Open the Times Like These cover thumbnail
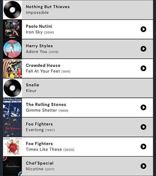The height and width of the screenshot is (176, 156). click(12, 147)
